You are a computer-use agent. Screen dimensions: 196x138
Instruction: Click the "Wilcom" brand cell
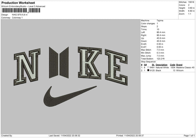(180, 71)
